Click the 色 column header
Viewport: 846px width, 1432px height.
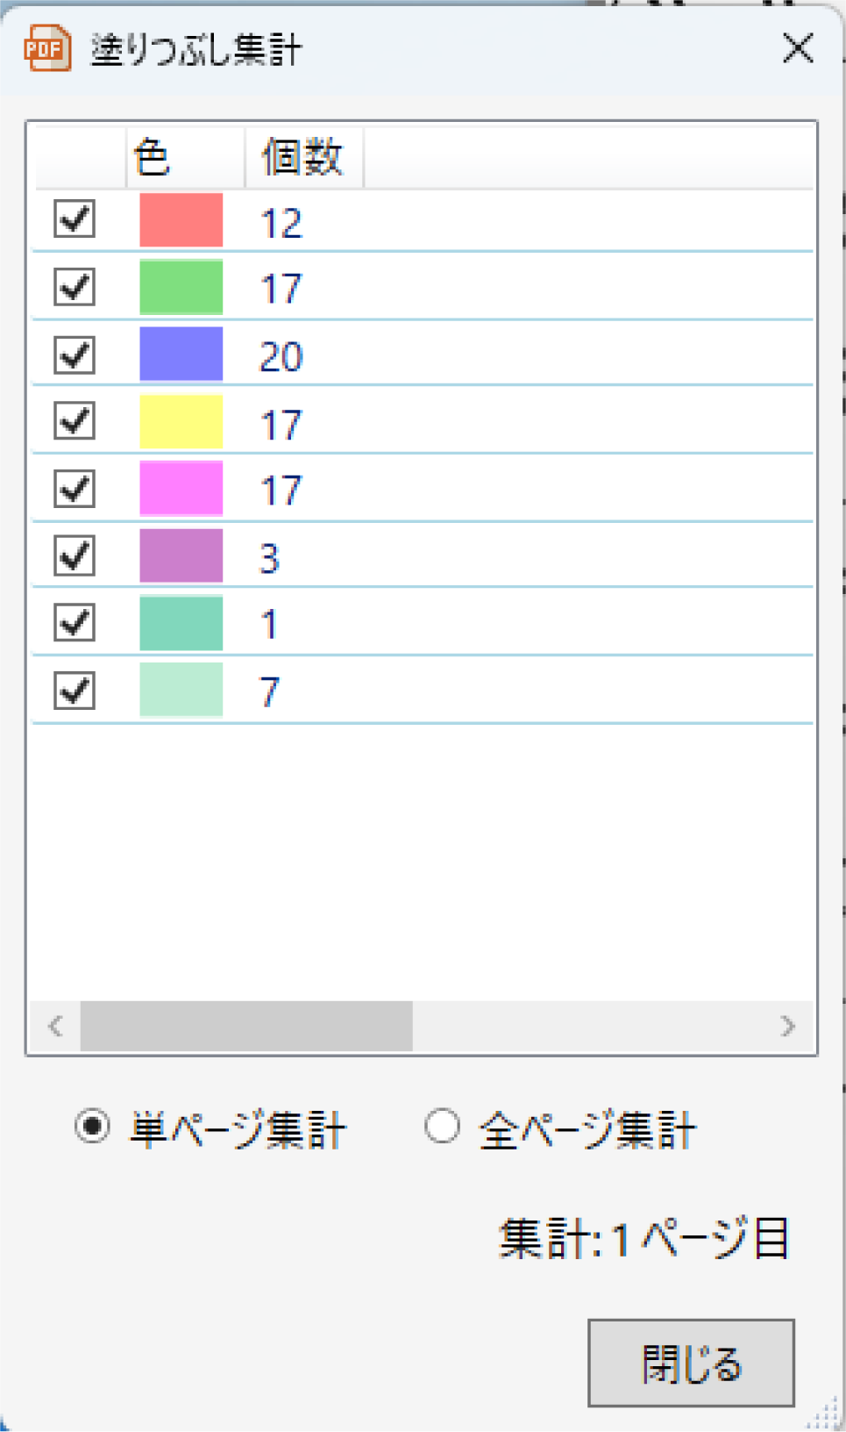click(185, 158)
